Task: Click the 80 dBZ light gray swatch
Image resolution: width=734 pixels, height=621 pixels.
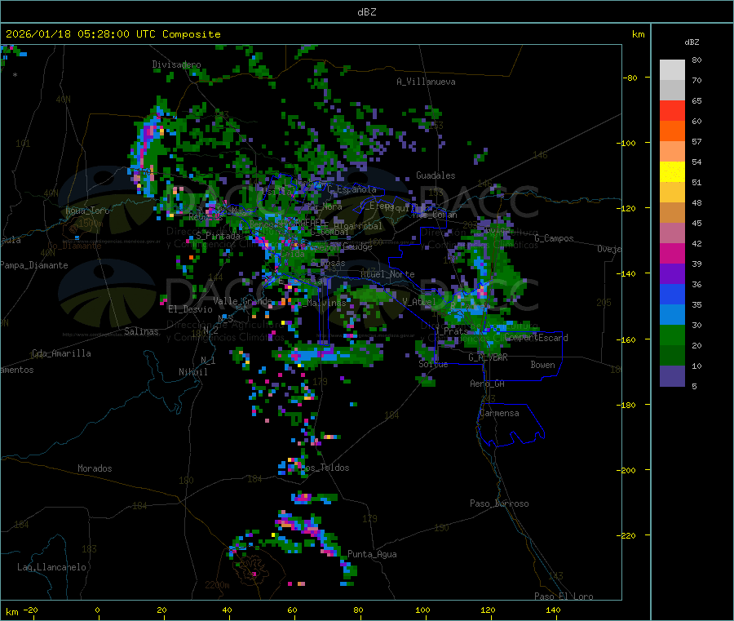Action: (x=672, y=70)
